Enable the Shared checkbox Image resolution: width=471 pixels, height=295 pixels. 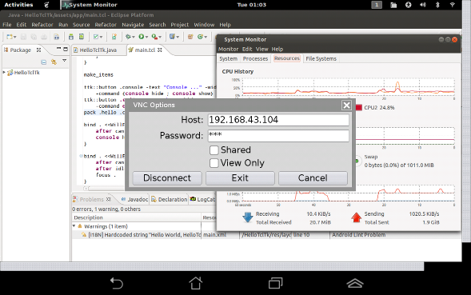214,150
